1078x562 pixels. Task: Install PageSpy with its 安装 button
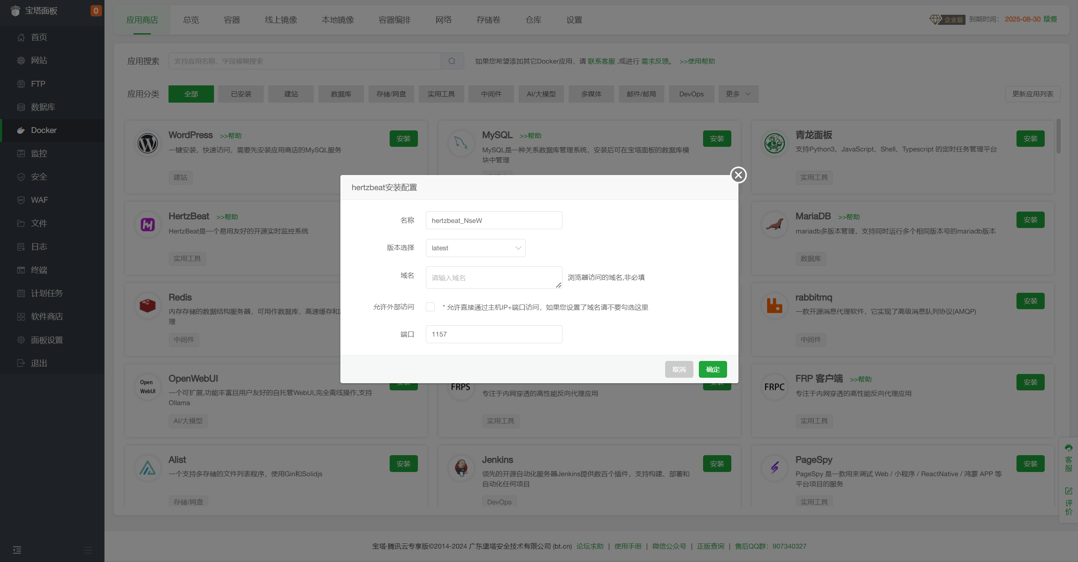(1030, 464)
